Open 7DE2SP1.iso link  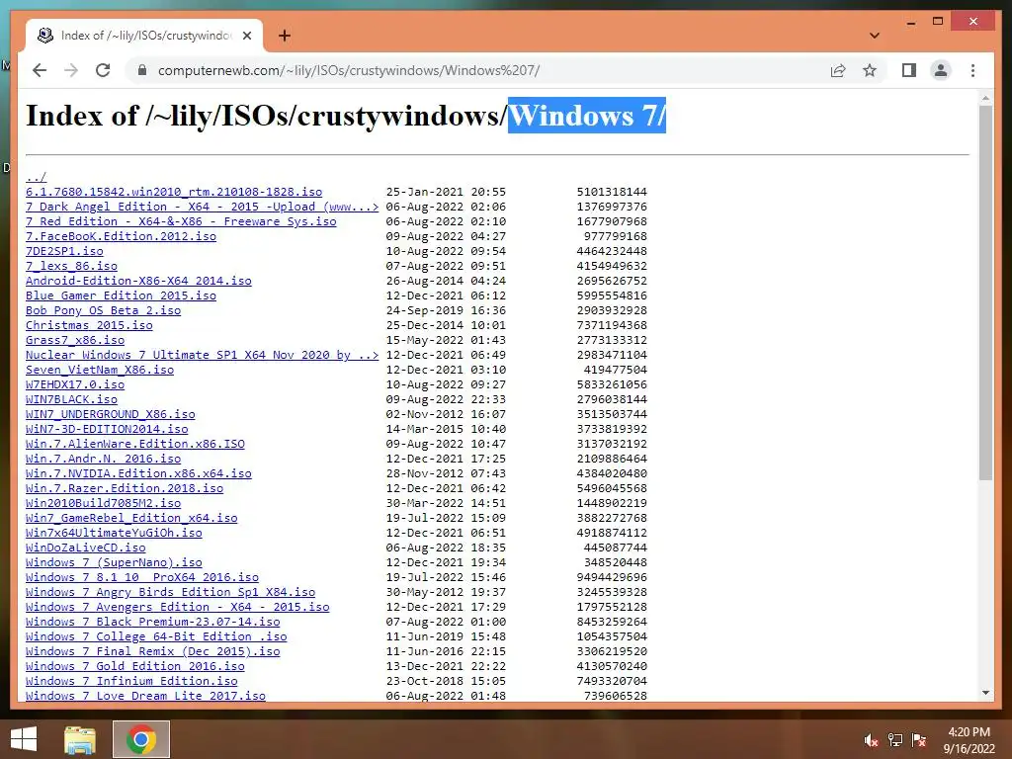64,251
